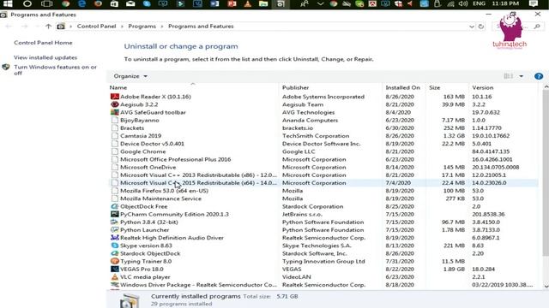Select Visual C++ 2015 Redistributable (x64)
The image size is (549, 308).
coord(324,183)
